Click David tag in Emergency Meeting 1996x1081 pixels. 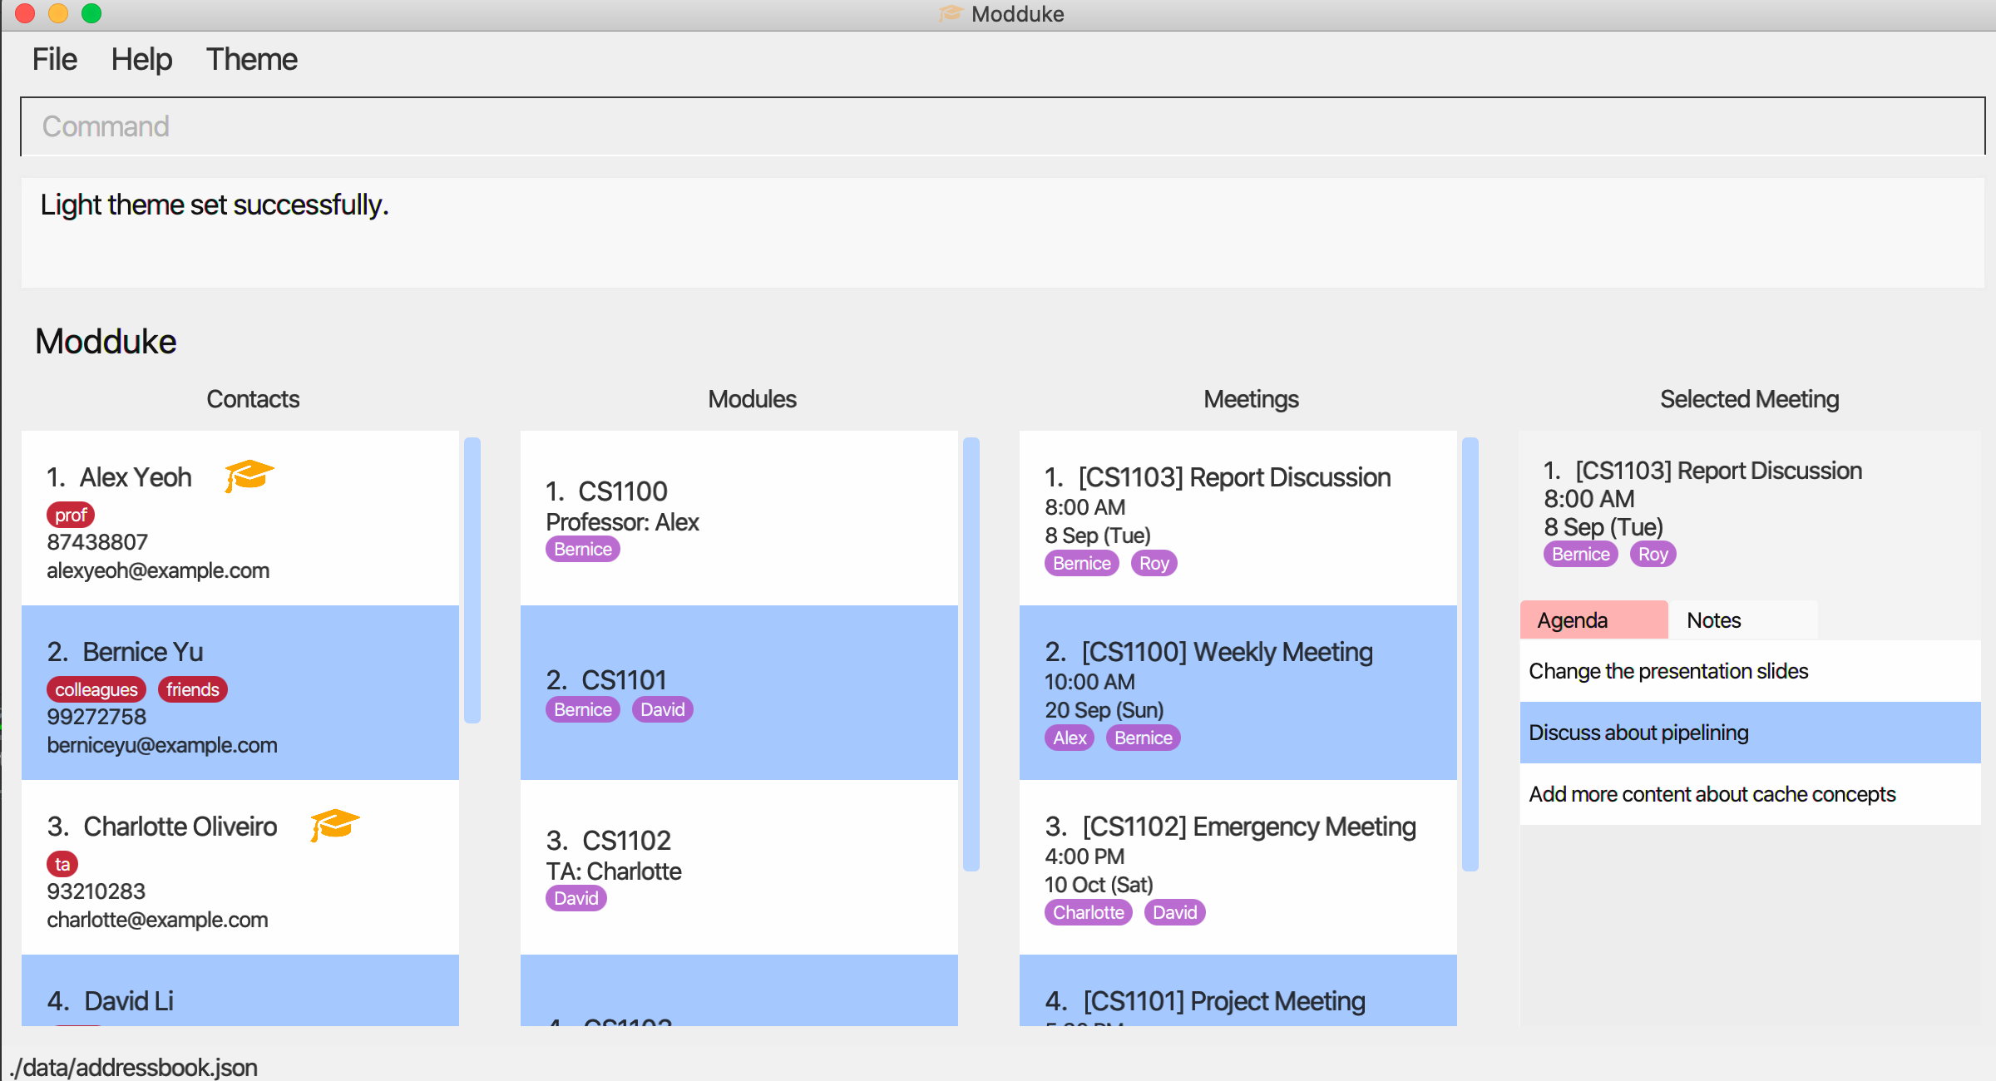1175,912
